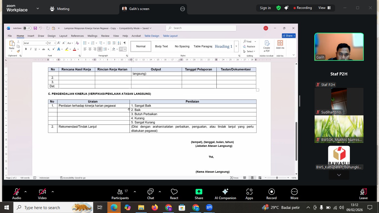Apply the text highlight color

click(x=67, y=49)
